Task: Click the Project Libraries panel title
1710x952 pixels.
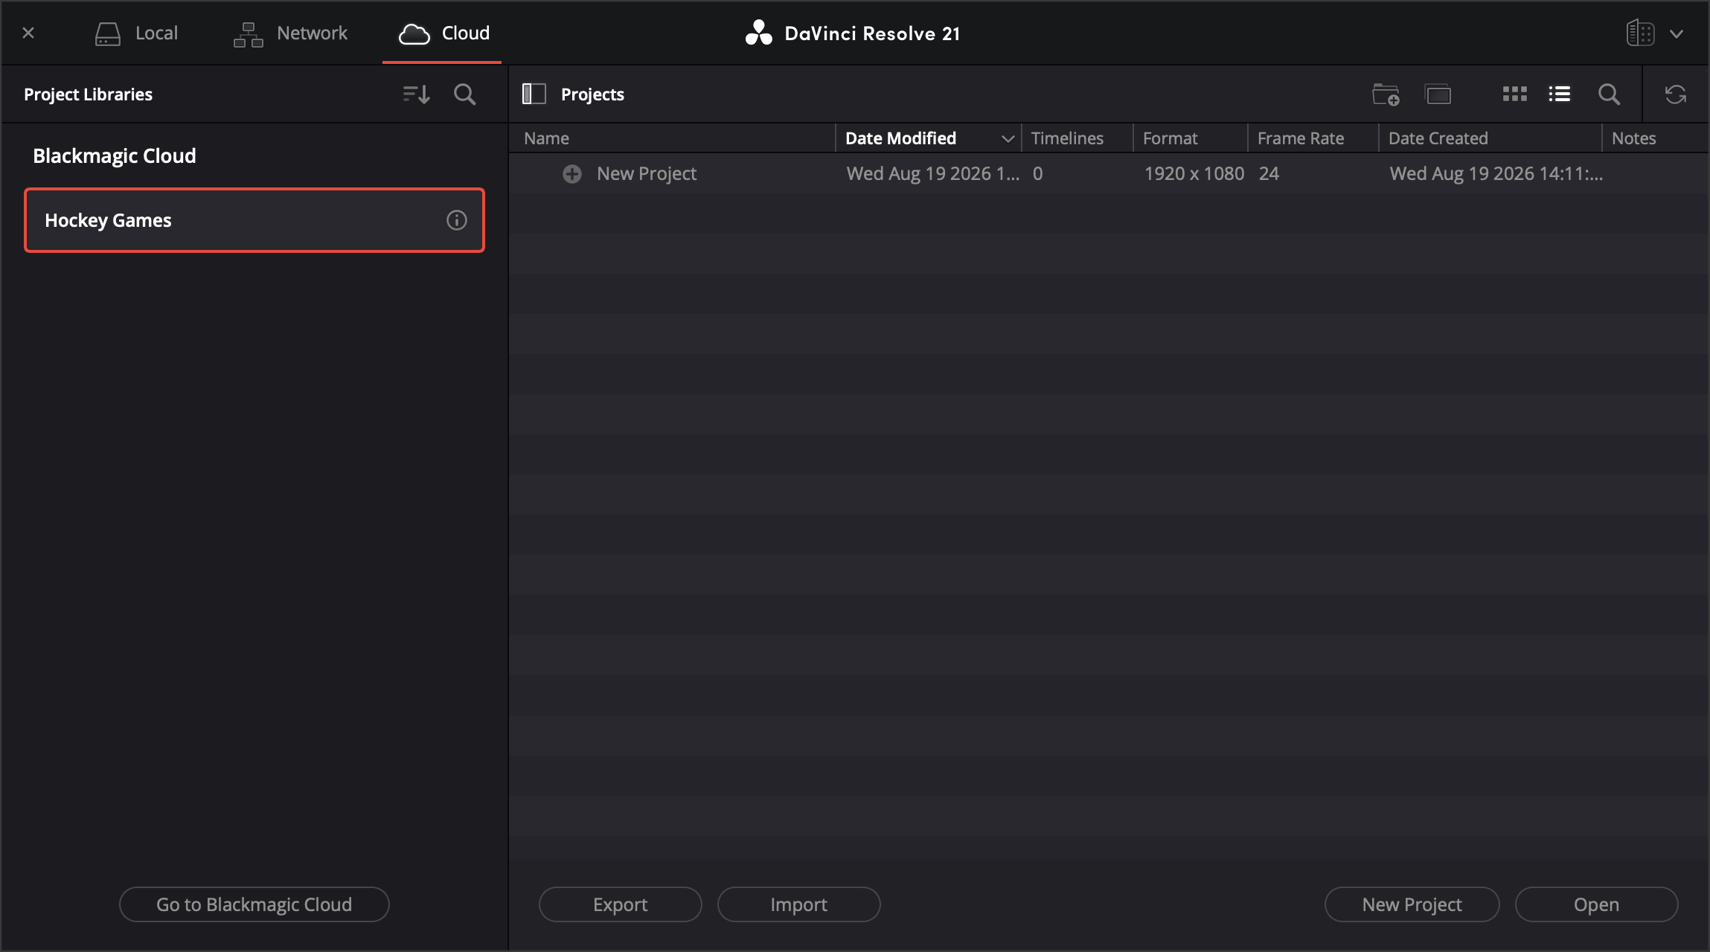Action: click(88, 94)
